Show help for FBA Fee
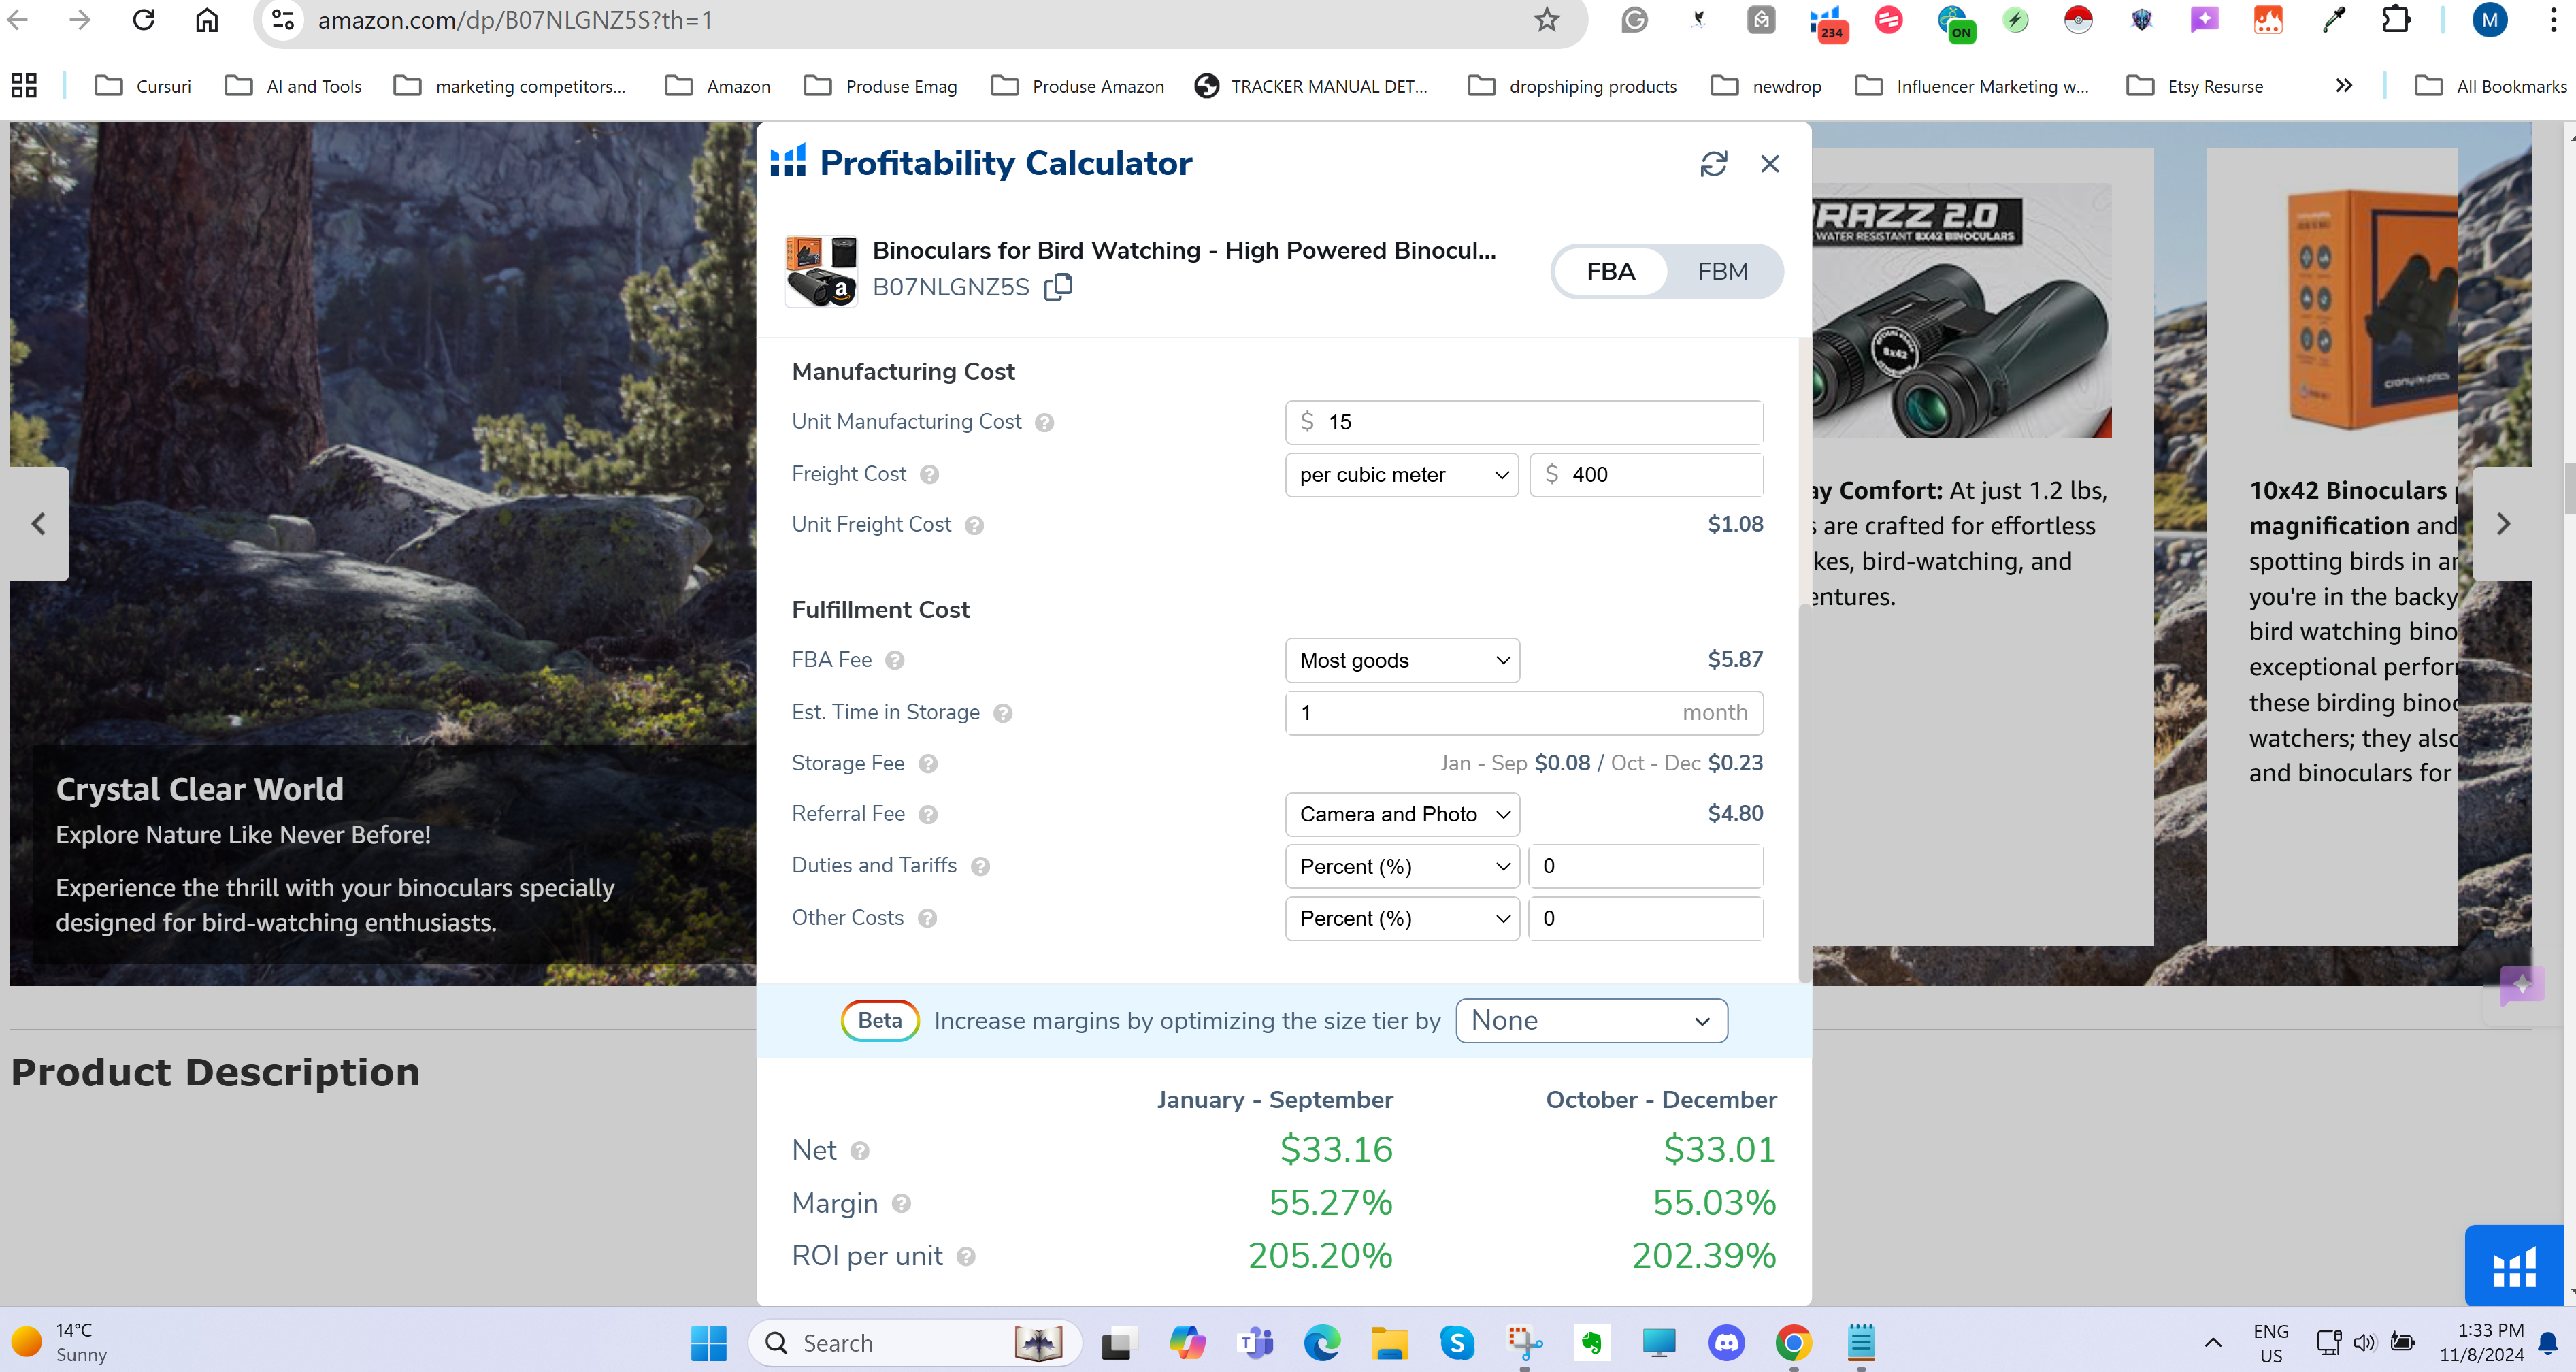This screenshot has height=1372, width=2576. click(895, 661)
